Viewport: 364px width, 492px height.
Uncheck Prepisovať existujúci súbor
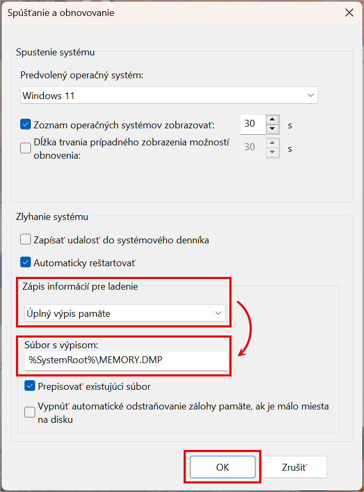30,386
